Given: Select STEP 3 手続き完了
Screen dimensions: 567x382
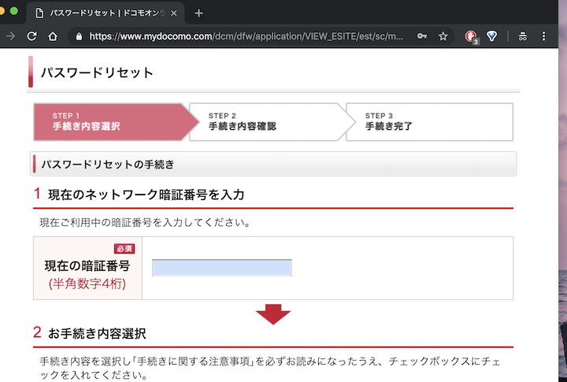Looking at the screenshot, I should coord(429,121).
